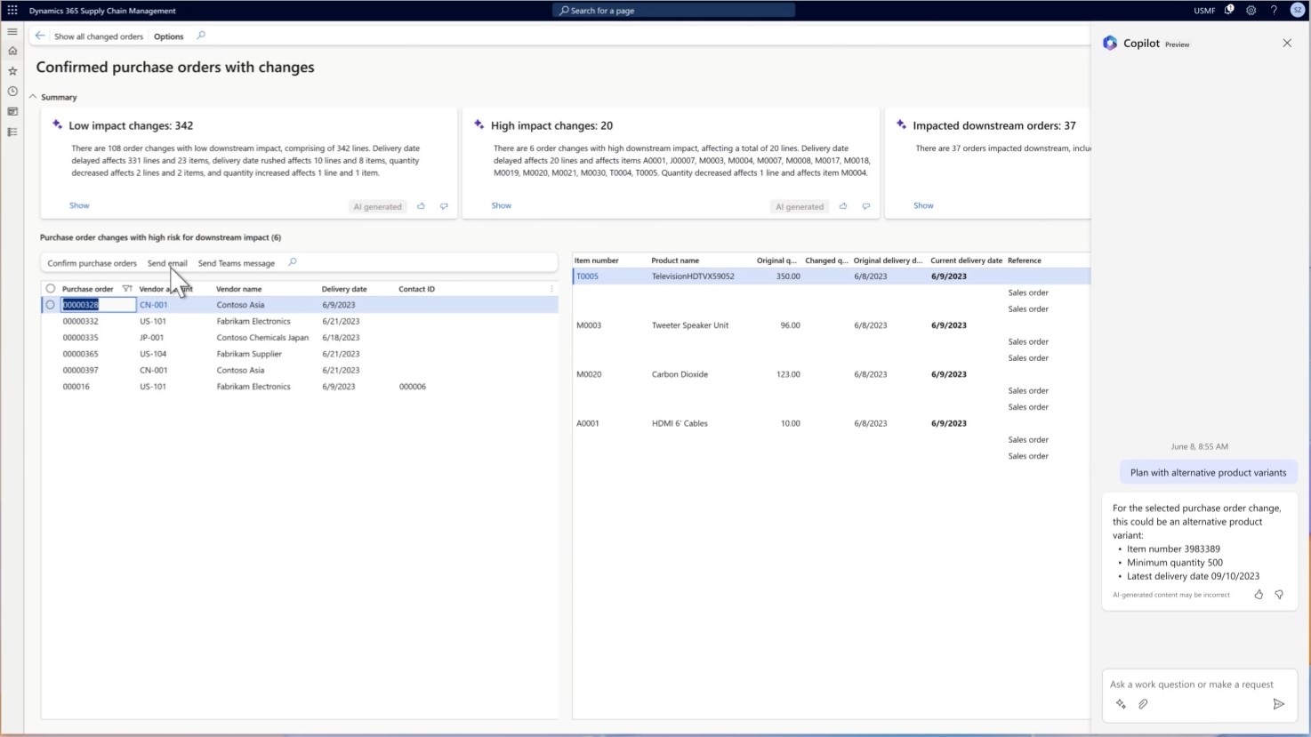Click Copilot sparkle prompt suggestions icon
The width and height of the screenshot is (1311, 737).
coord(1121,704)
